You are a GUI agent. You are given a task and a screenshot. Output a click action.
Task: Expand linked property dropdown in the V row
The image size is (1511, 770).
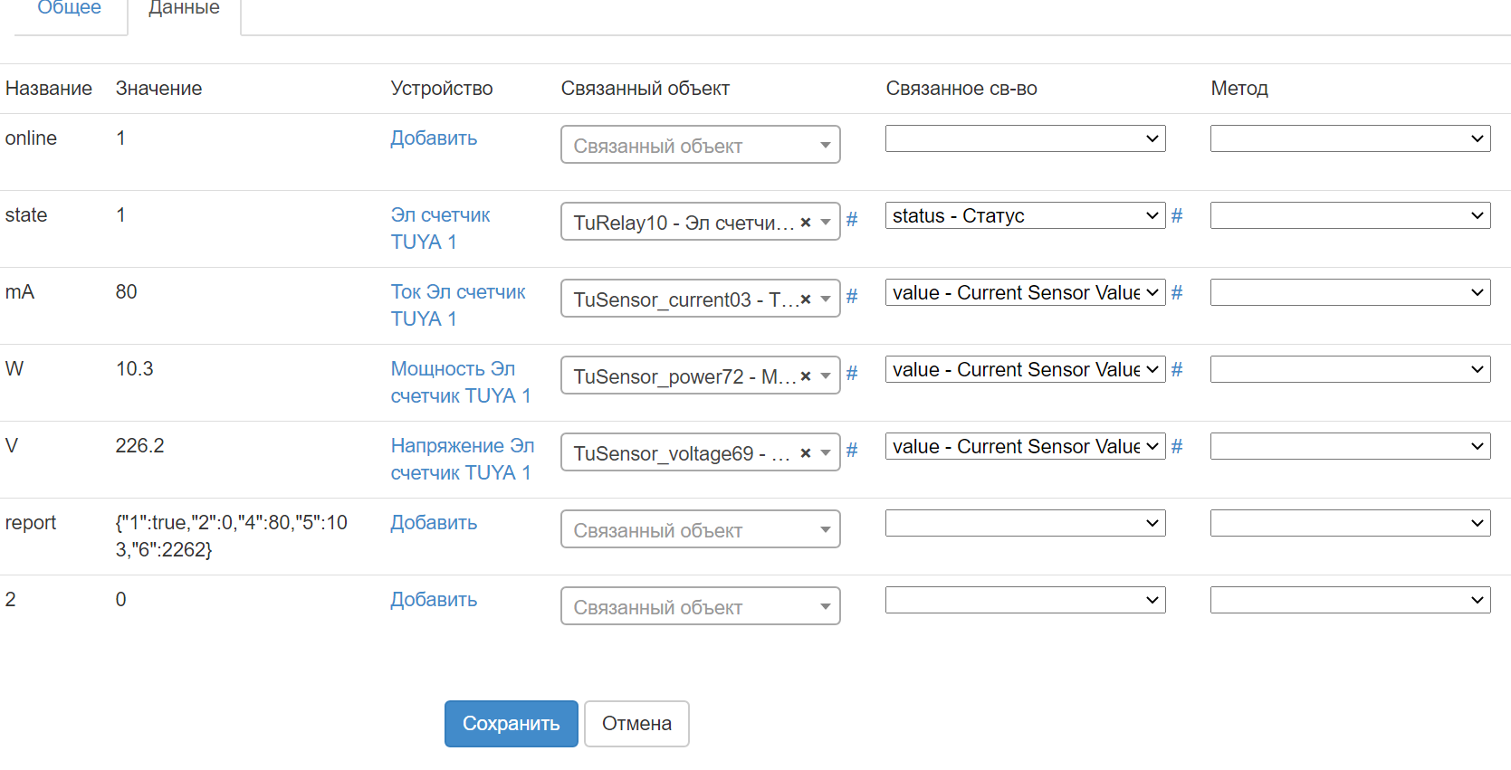click(1025, 447)
